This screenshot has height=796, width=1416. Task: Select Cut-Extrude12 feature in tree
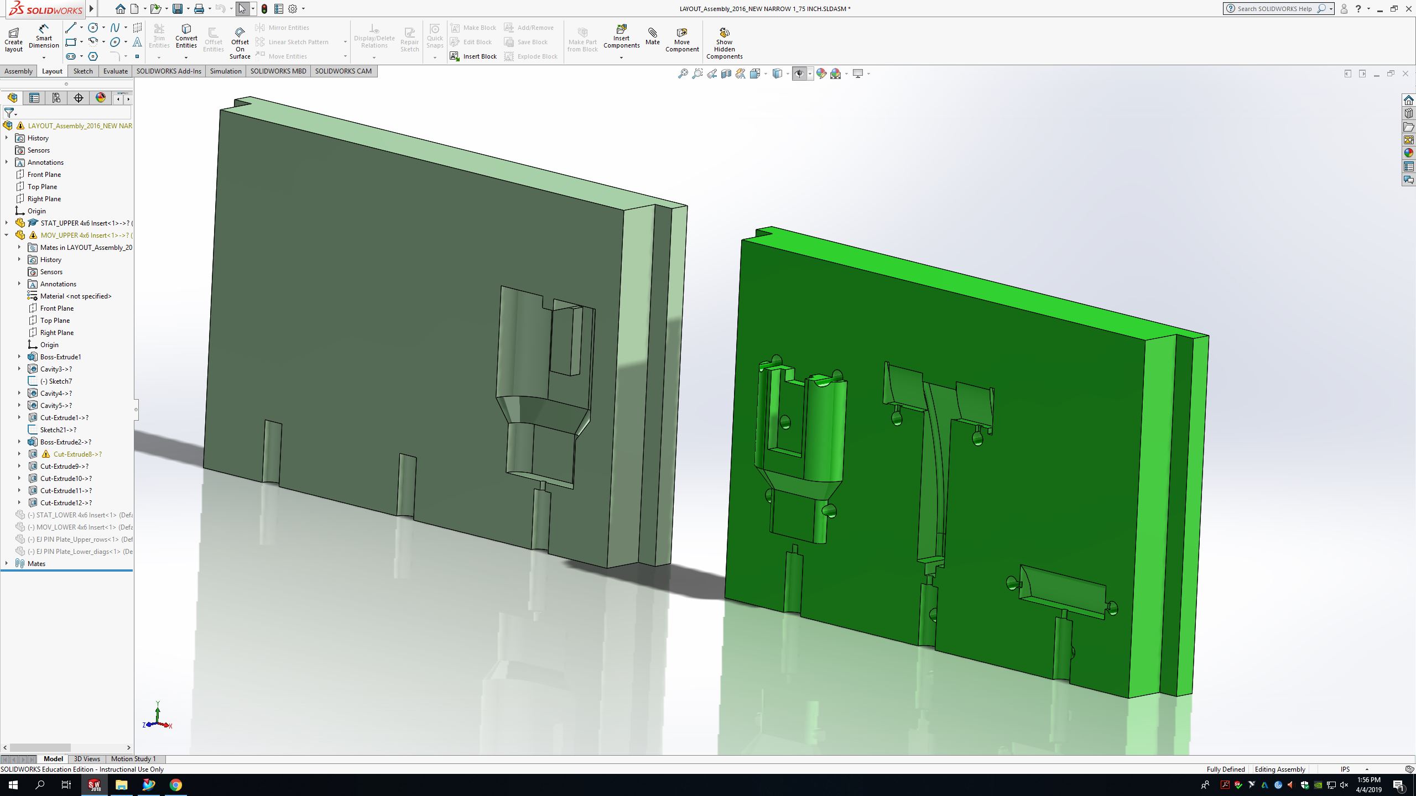[x=66, y=502]
